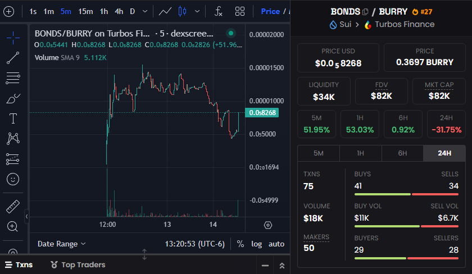The height and width of the screenshot is (274, 472).
Task: Collapse the drawing toolbar side arrow
Action: pos(26,216)
